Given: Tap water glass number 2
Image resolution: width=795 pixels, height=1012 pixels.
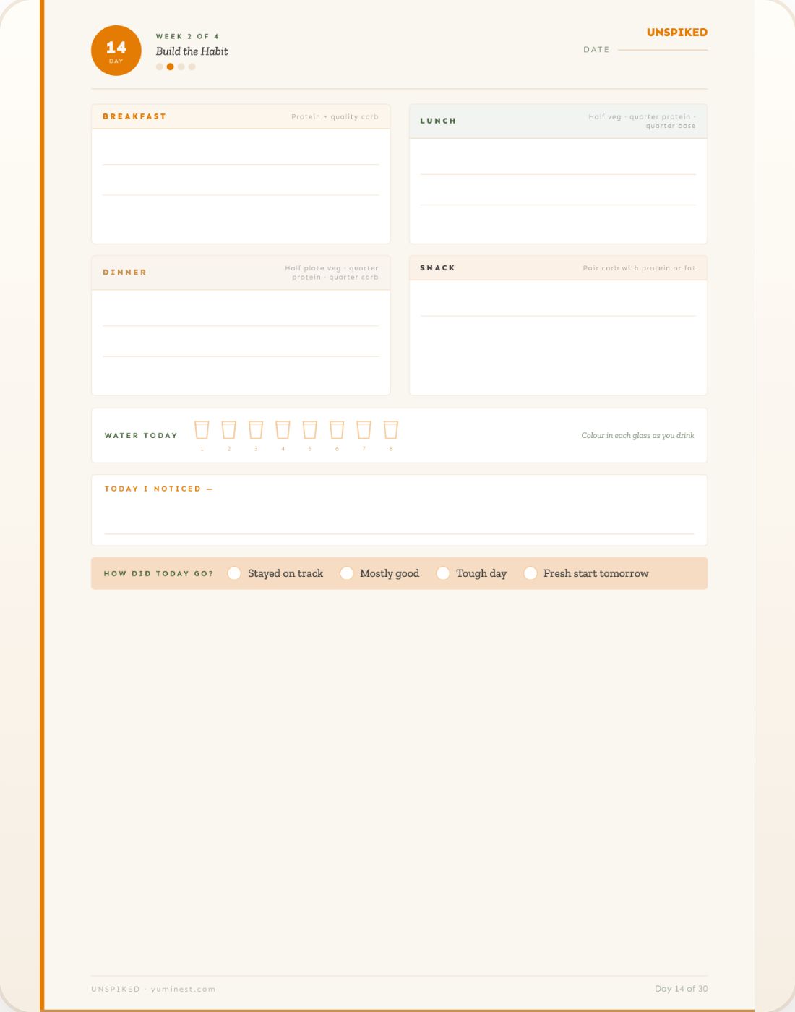Looking at the screenshot, I should click(229, 430).
